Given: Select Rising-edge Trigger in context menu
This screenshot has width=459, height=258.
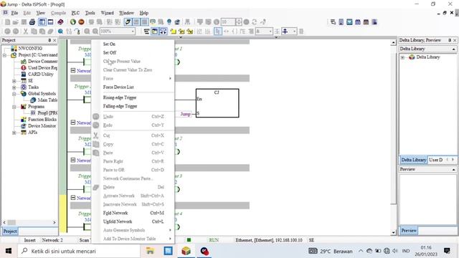Looking at the screenshot, I should pyautogui.click(x=120, y=97).
